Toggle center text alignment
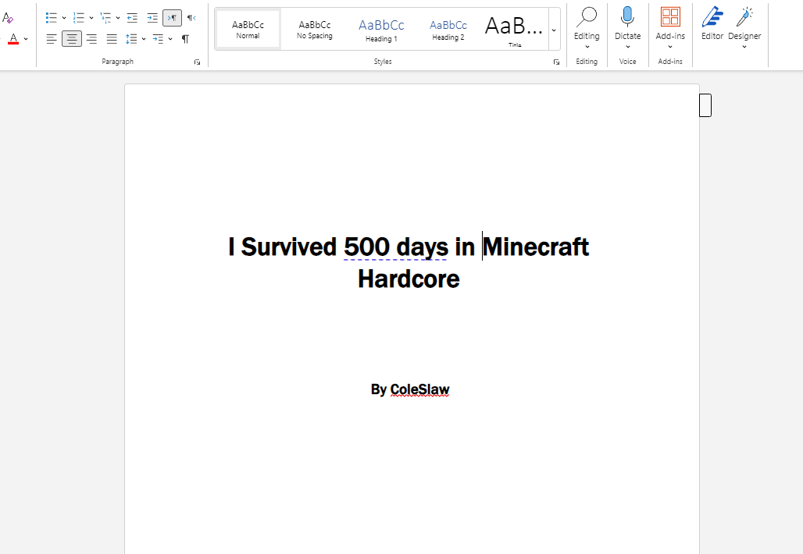Viewport: 803px width, 554px height. pos(72,39)
